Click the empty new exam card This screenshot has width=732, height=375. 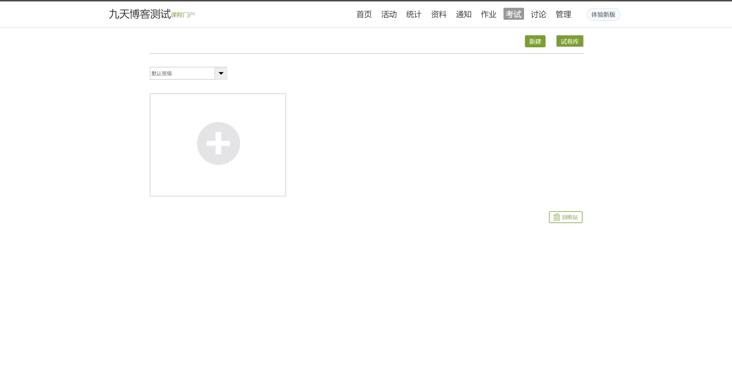tap(218, 181)
